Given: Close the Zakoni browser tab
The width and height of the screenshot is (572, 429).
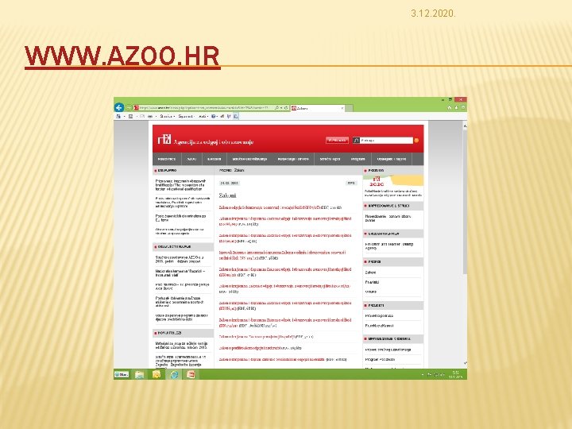Looking at the screenshot, I should coord(342,108).
